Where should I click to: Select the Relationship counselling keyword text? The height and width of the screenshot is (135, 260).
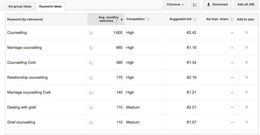pyautogui.click(x=27, y=77)
